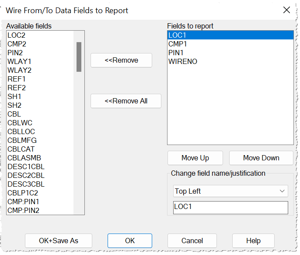
Task: Select CBLWC in Available fields
Action: click(40, 123)
